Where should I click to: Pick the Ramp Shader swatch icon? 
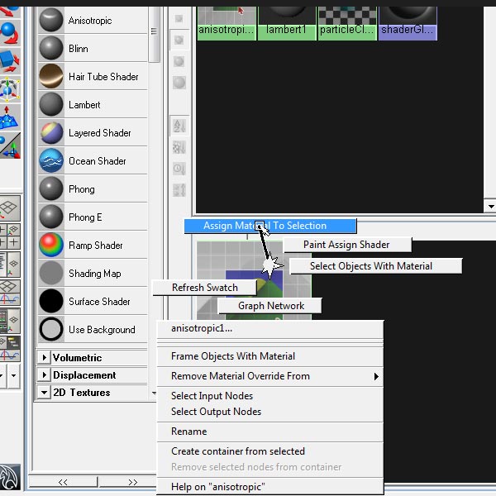[x=51, y=246]
